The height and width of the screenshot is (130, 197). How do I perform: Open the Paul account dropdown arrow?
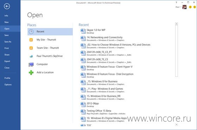(181, 7)
